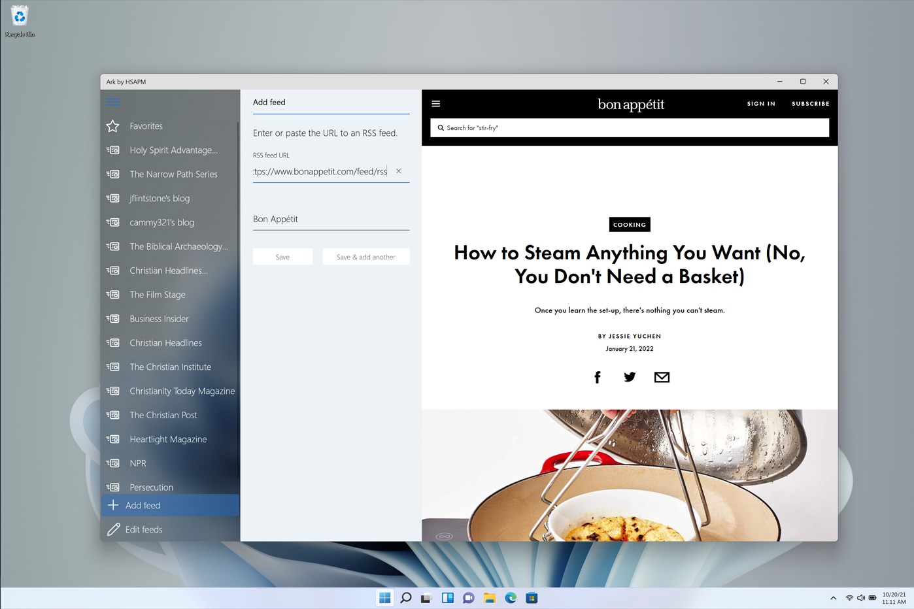Click feed icon beside The Film Stage
This screenshot has width=914, height=609.
coord(112,295)
